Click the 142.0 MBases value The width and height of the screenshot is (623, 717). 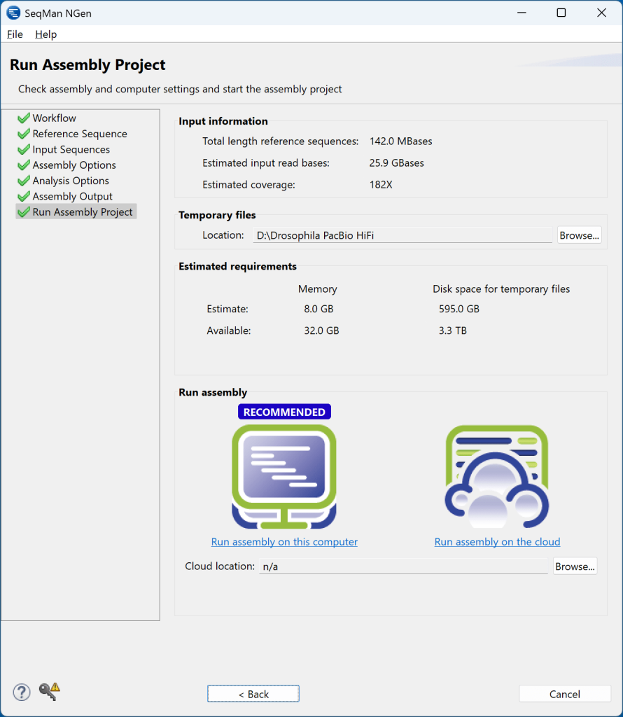tap(400, 141)
